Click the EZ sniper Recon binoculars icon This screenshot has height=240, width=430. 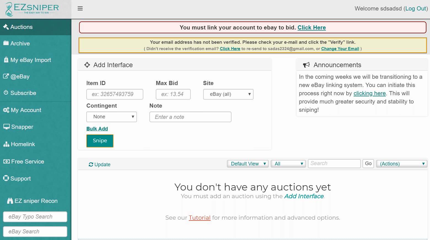pos(10,201)
